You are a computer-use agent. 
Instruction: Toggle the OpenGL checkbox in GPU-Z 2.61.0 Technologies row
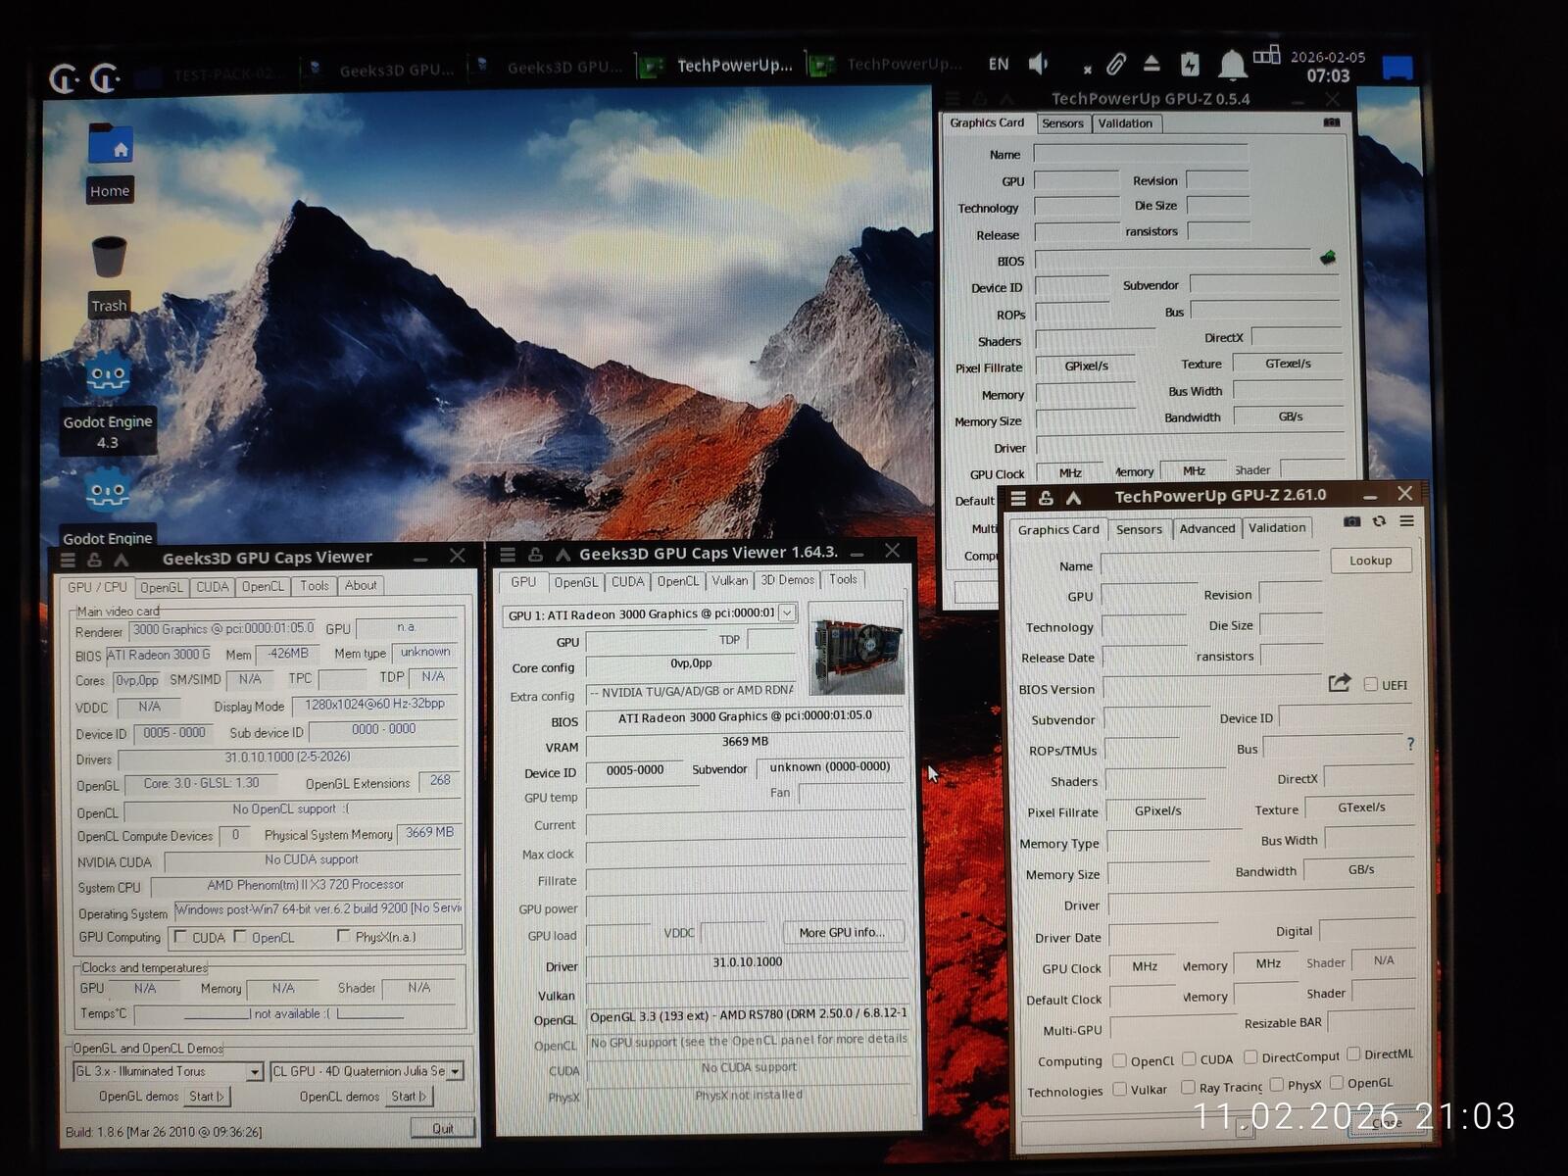[x=1336, y=1082]
